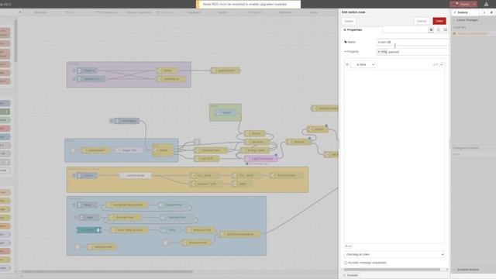Click the Name input field
The image size is (496, 279).
point(412,42)
